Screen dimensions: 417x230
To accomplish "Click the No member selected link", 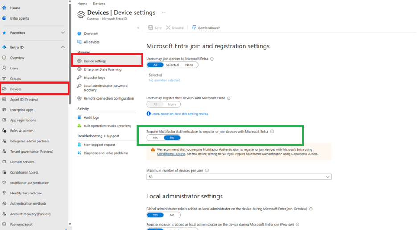I will click(x=164, y=80).
